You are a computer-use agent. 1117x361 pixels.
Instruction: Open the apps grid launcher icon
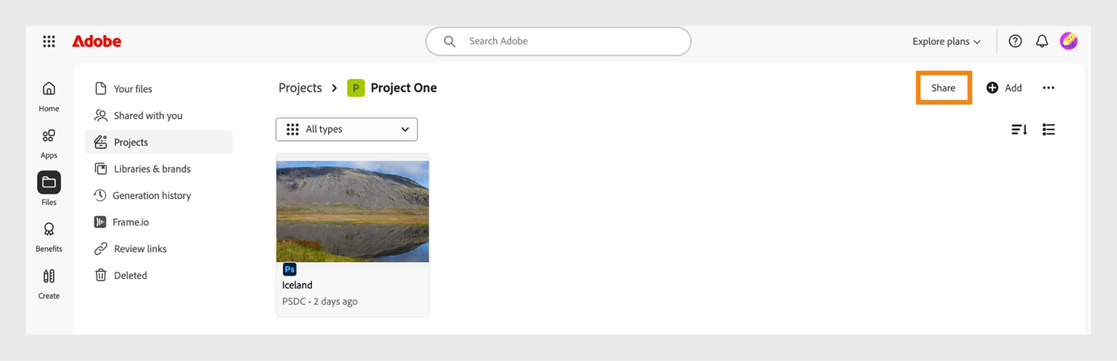[x=49, y=41]
